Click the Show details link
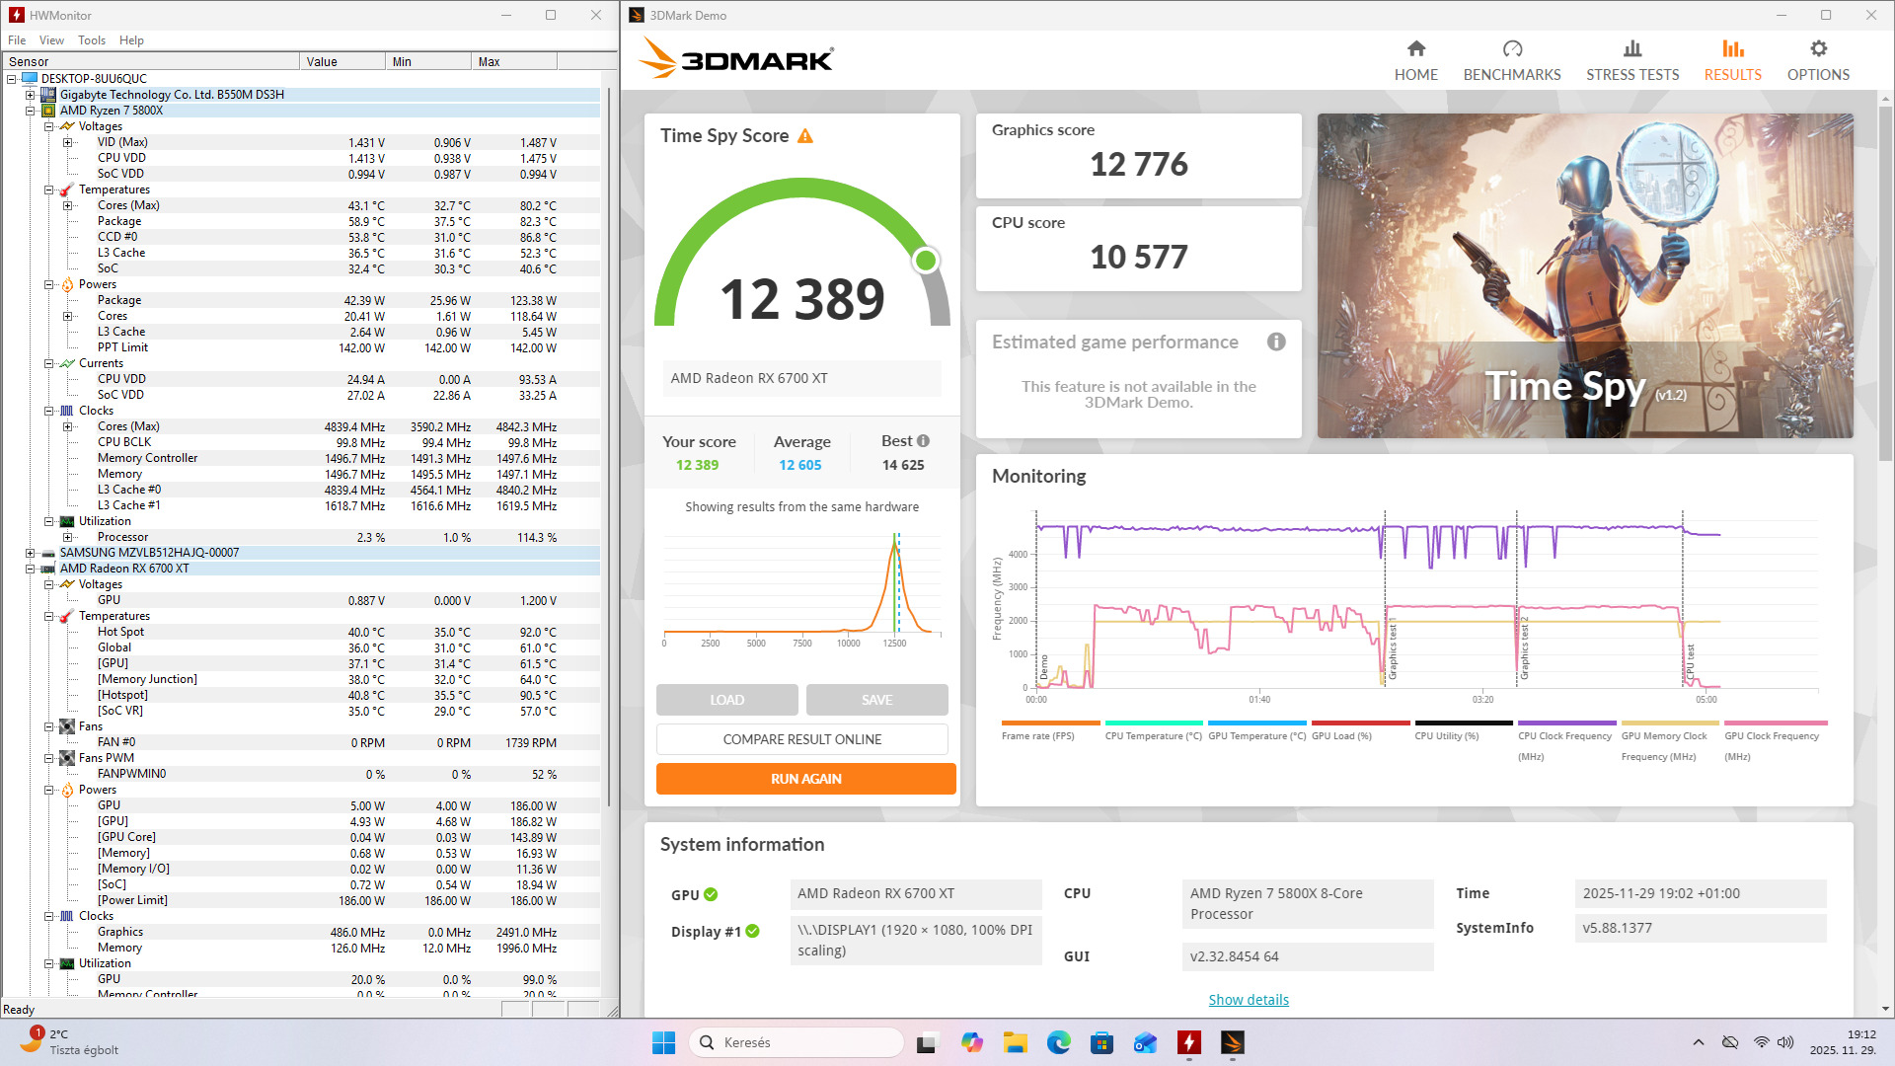The image size is (1895, 1066). pos(1248,1000)
